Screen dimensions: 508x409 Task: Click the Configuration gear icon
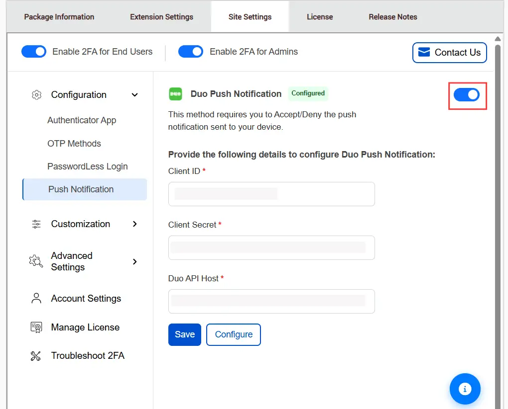pyautogui.click(x=36, y=94)
